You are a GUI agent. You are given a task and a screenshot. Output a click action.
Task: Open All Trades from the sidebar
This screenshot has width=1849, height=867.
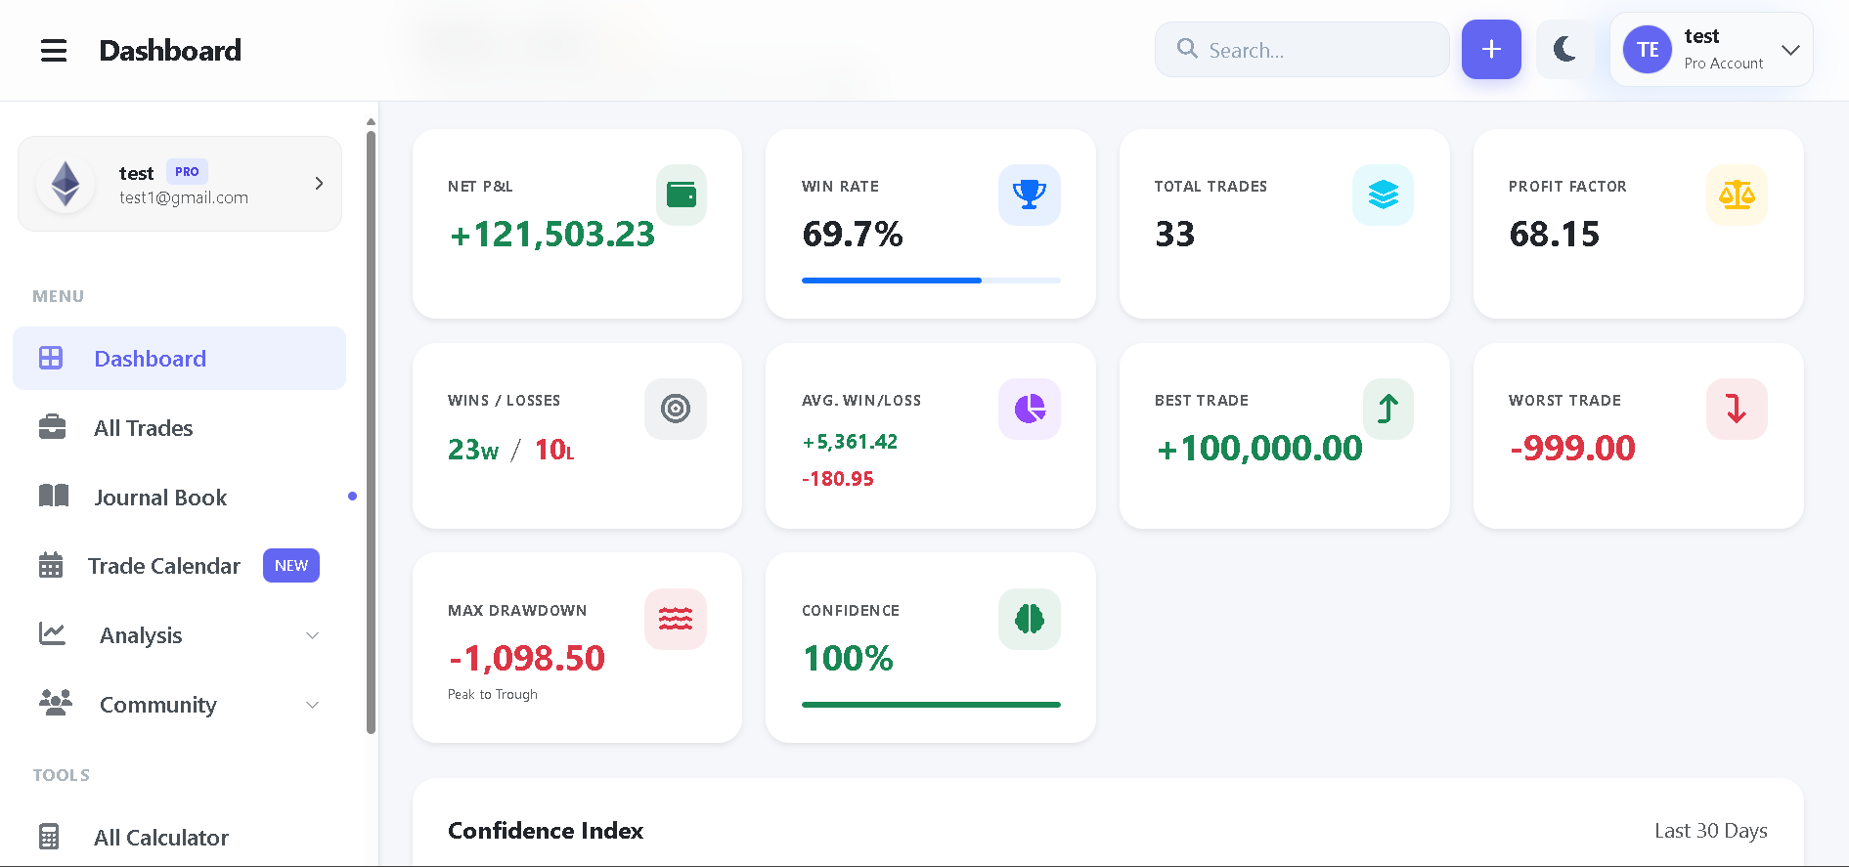179,428
